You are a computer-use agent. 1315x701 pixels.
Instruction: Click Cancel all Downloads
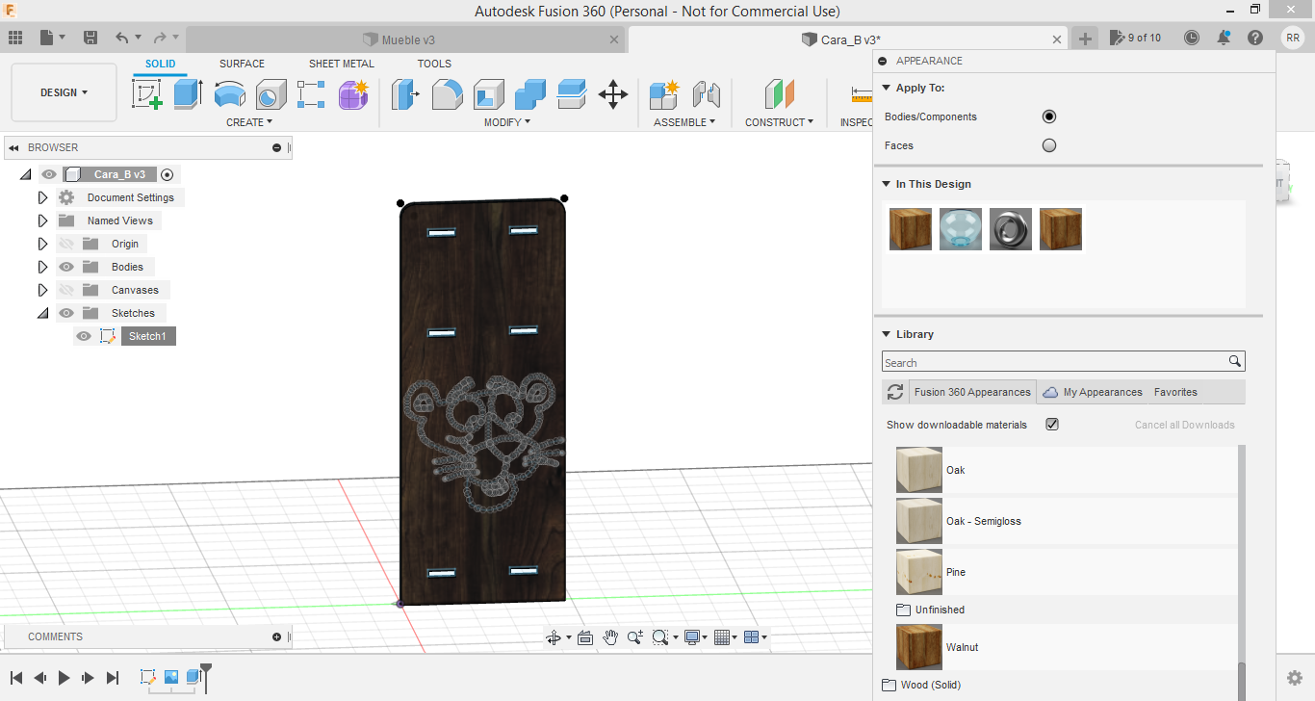coord(1184,425)
